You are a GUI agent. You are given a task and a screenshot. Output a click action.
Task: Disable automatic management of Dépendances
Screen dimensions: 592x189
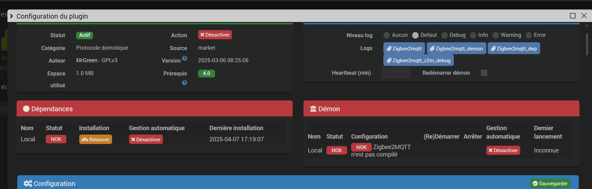click(146, 139)
